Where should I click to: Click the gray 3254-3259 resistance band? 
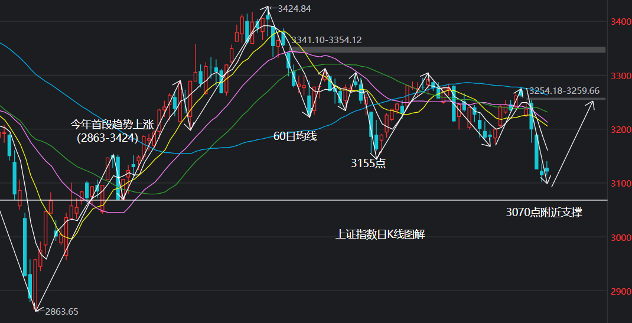click(566, 99)
